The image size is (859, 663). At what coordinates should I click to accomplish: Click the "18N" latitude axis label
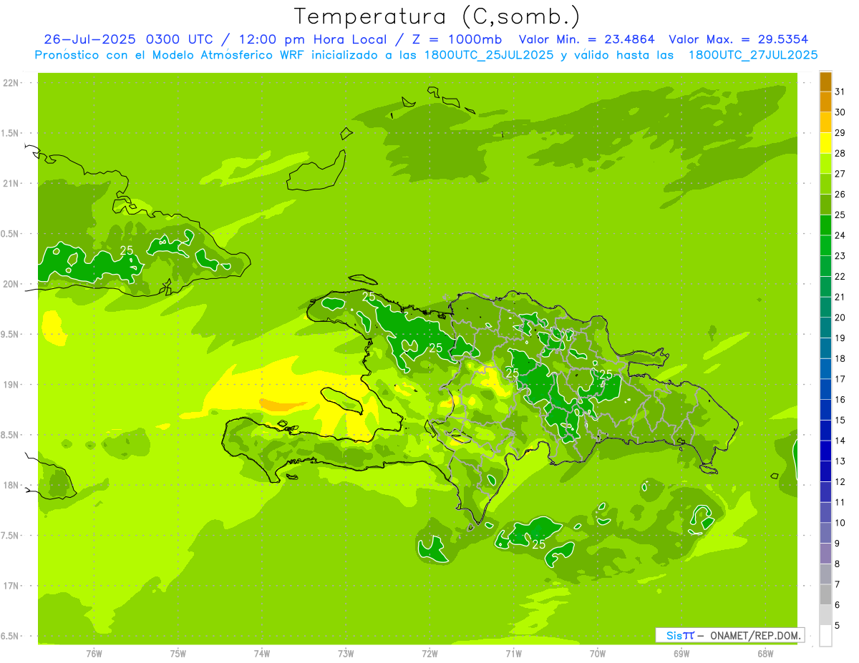pyautogui.click(x=10, y=486)
